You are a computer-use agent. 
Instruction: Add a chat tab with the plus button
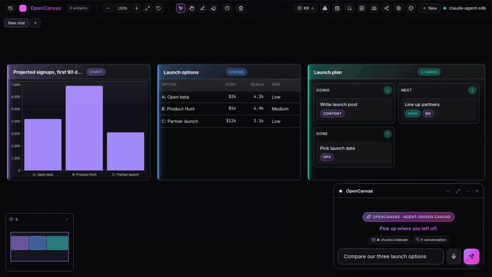(x=35, y=23)
